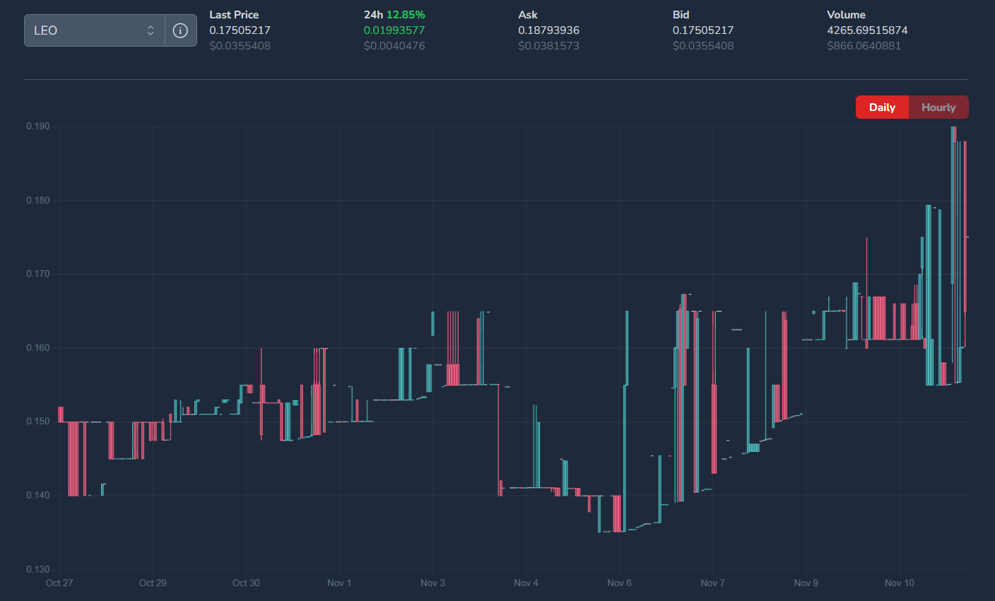Click the Last Price value 0.17505217
This screenshot has height=601, width=995.
240,30
